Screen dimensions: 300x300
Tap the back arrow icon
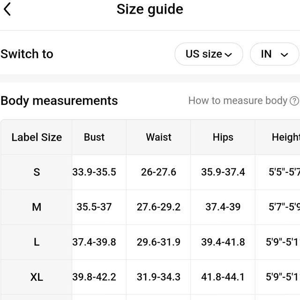pos(7,9)
